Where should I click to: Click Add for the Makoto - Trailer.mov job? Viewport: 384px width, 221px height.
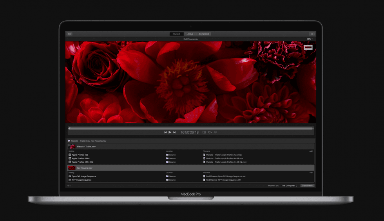[x=311, y=151]
